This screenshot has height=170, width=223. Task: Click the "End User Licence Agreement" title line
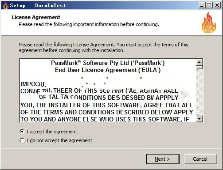click(108, 70)
